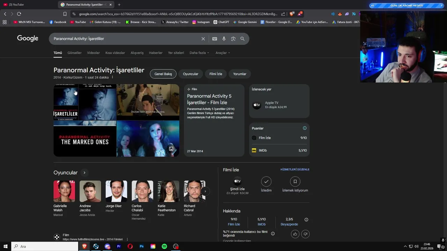Toggle İzlemek istiyorum bookmark button
The height and width of the screenshot is (251, 447).
point(295,181)
